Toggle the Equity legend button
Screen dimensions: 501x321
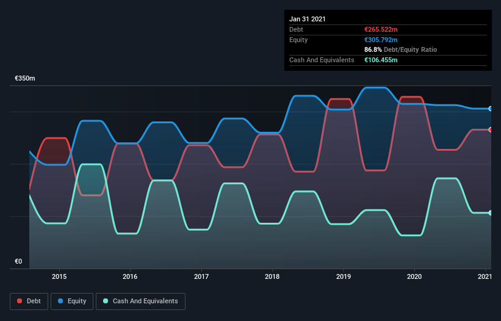[72, 301]
